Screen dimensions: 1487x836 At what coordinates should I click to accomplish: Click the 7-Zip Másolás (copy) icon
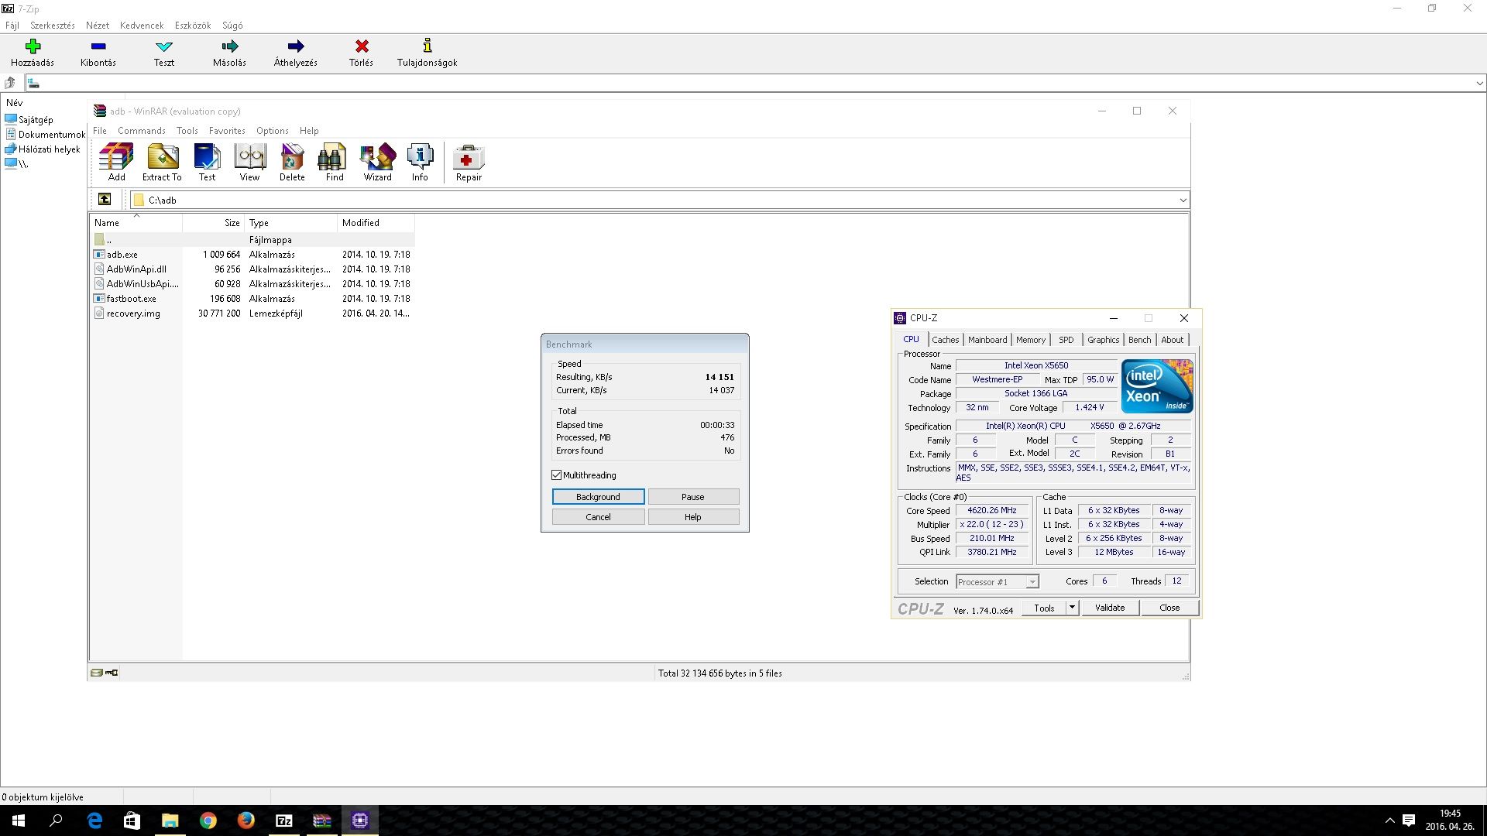click(x=229, y=46)
